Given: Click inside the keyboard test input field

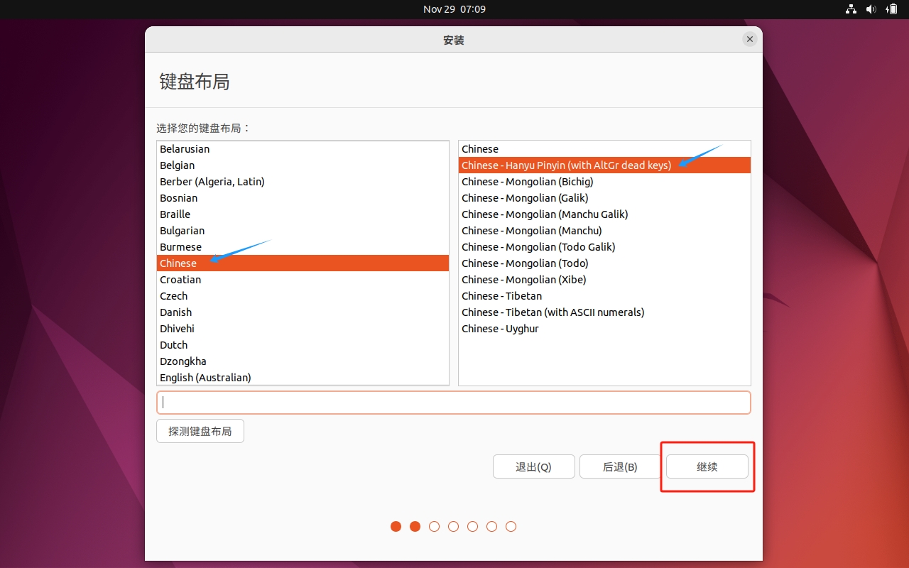Looking at the screenshot, I should point(454,402).
